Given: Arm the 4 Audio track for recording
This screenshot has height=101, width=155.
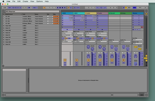Looking at the screenshot, I should click(100, 65).
